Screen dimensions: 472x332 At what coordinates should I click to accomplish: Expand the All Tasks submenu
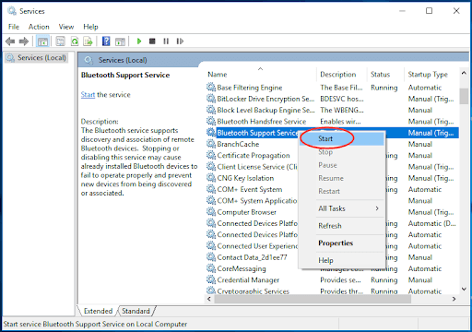coord(348,208)
